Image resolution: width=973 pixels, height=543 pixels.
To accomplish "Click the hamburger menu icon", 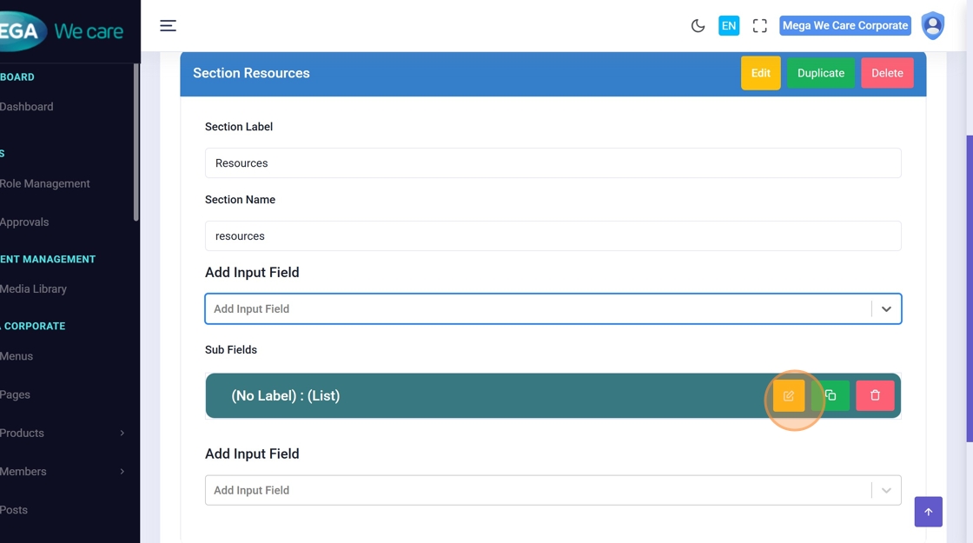I will (x=168, y=26).
